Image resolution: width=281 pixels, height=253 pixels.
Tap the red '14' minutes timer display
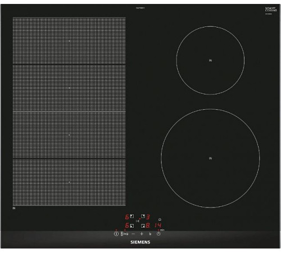click(x=158, y=225)
